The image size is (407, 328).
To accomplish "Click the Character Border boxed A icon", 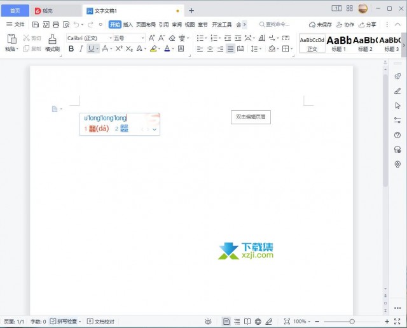I will point(181,48).
